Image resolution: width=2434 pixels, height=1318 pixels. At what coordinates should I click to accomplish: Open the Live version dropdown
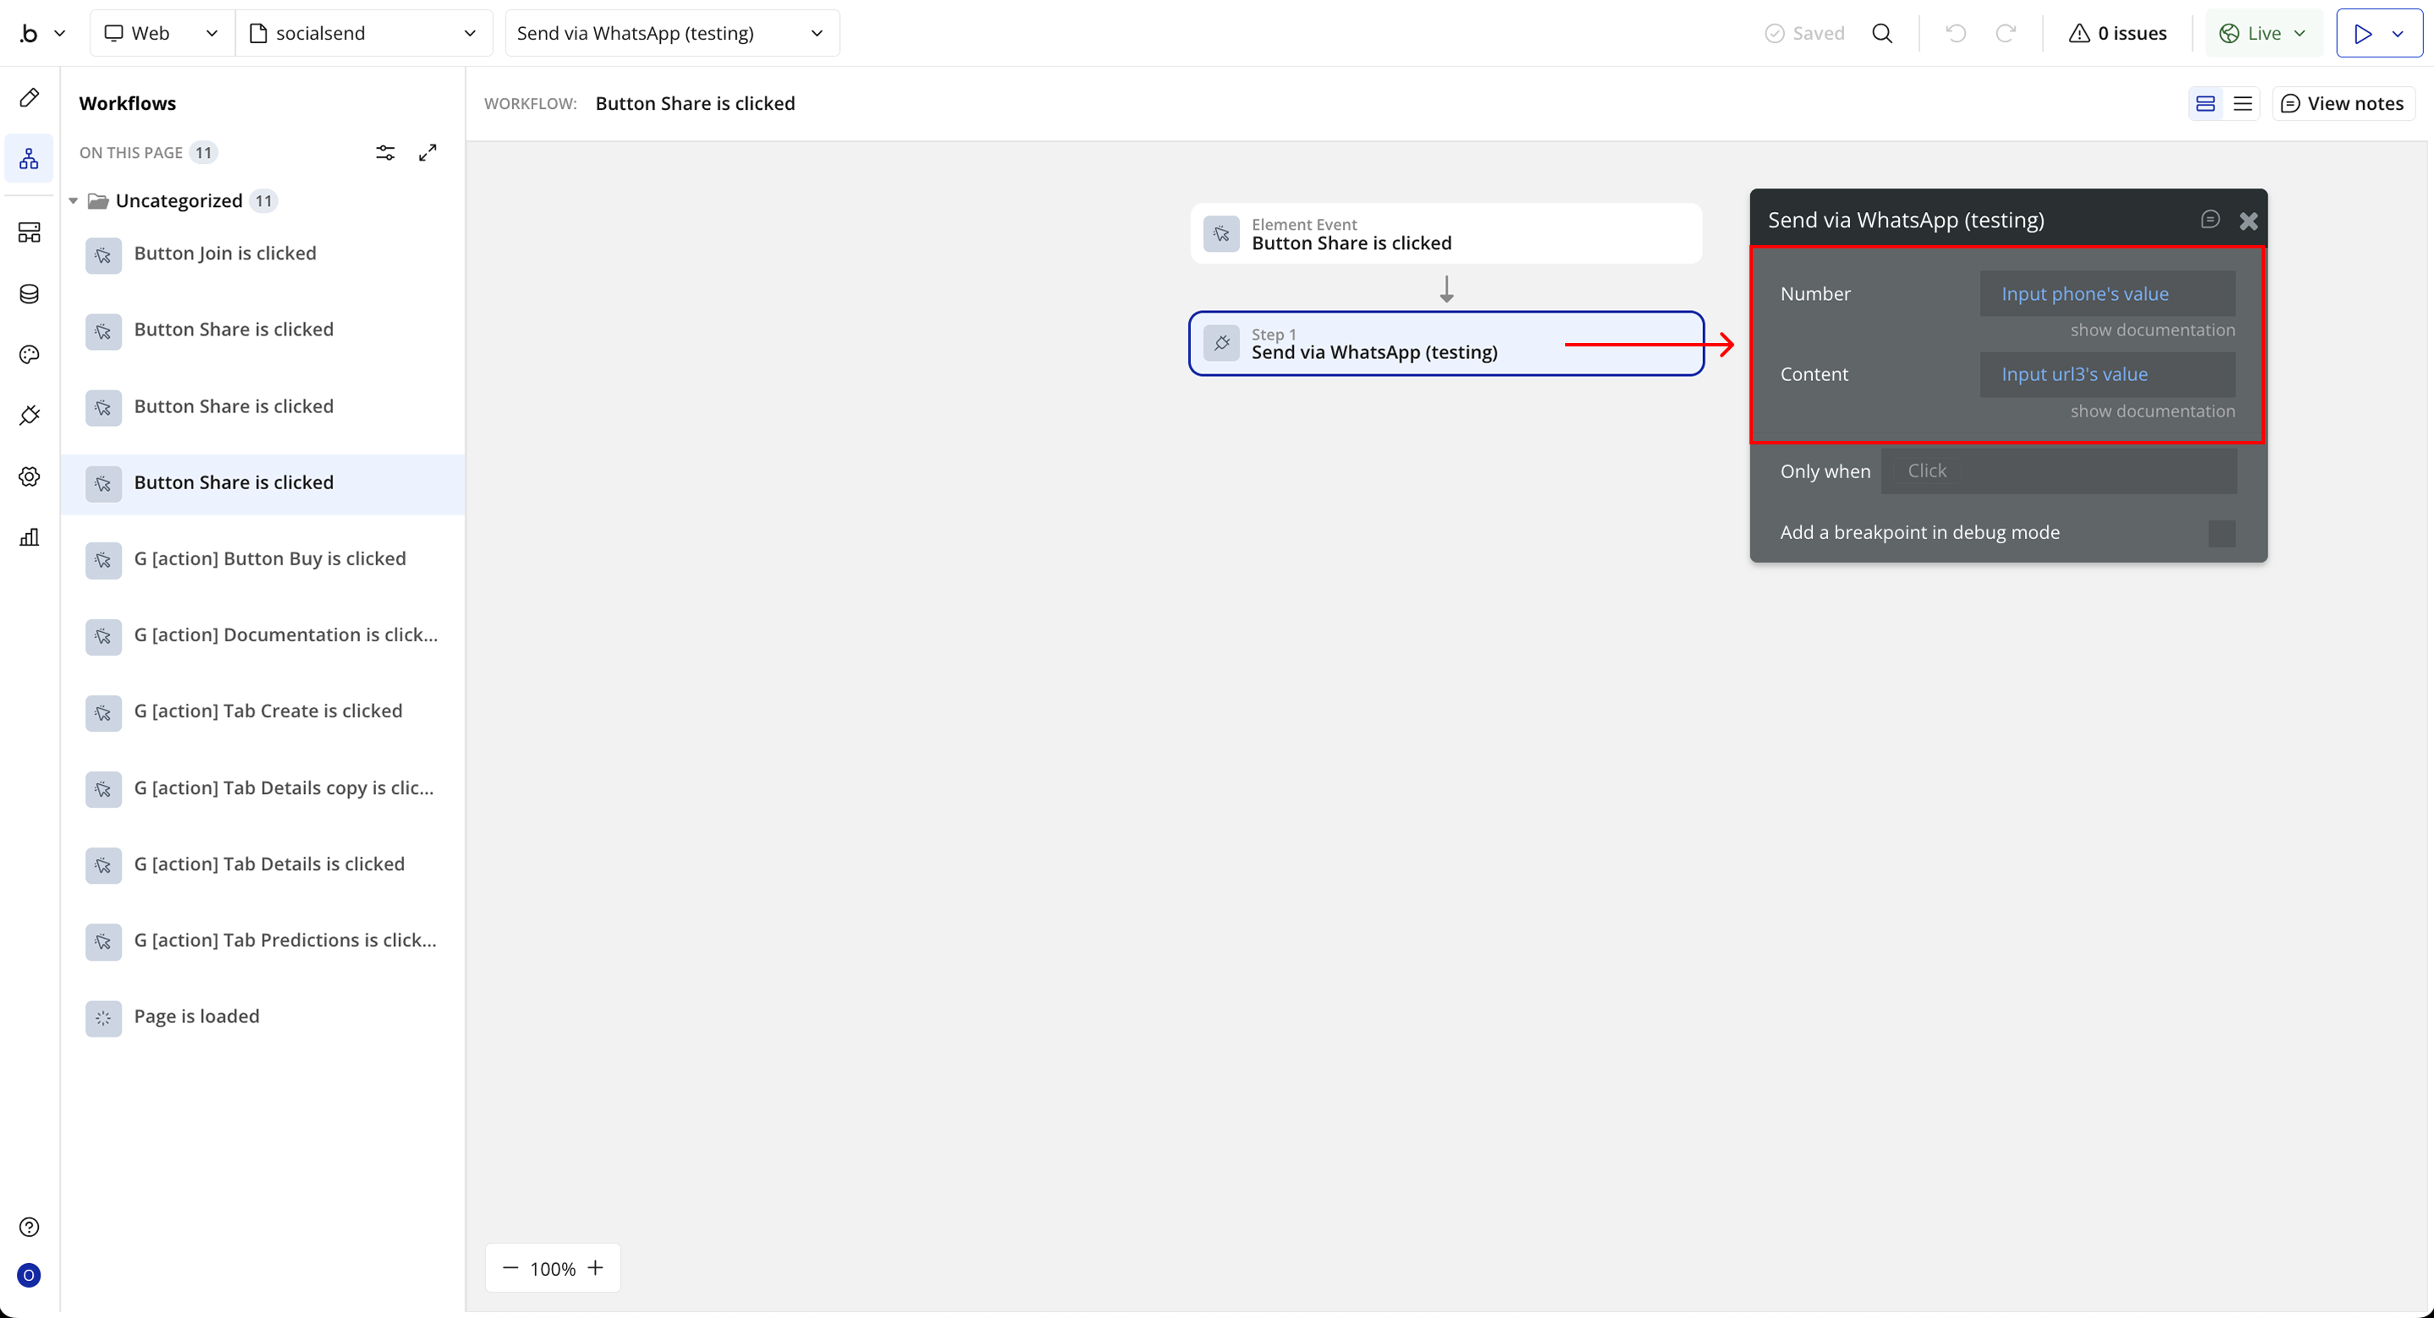2263,33
